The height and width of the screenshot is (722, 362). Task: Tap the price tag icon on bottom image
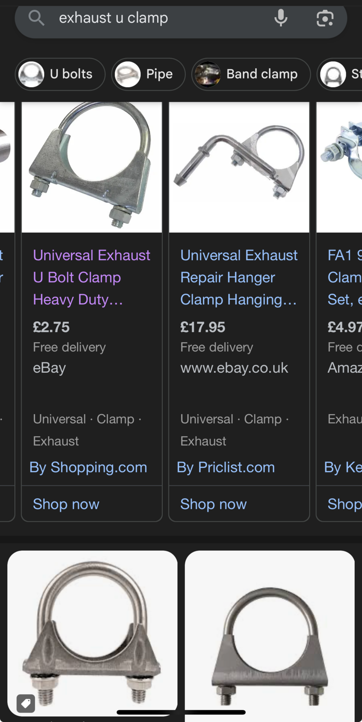(26, 703)
